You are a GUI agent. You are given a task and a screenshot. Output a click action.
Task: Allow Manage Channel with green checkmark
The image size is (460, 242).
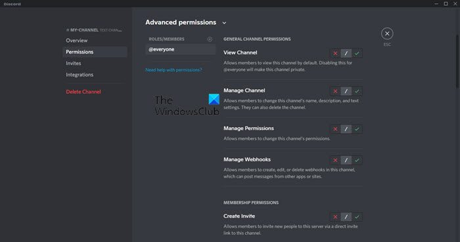[x=357, y=91]
